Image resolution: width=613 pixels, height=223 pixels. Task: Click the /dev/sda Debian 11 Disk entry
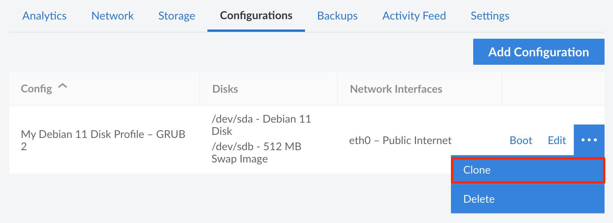tap(262, 125)
